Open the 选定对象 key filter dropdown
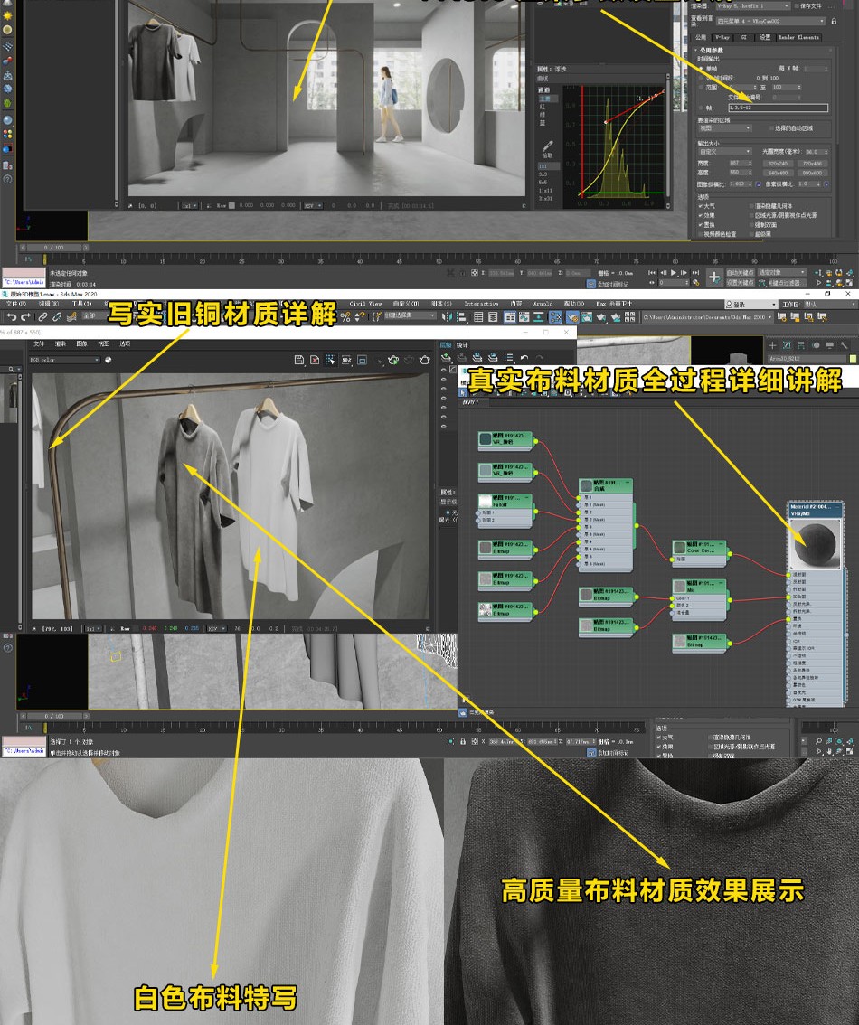The height and width of the screenshot is (1025, 859). (782, 273)
